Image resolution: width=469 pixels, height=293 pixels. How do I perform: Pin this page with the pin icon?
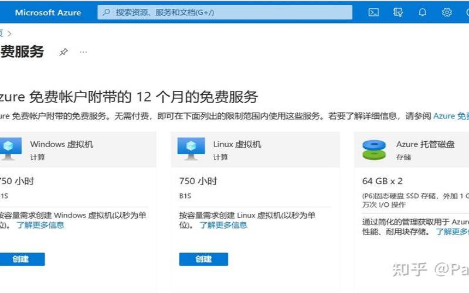click(63, 52)
